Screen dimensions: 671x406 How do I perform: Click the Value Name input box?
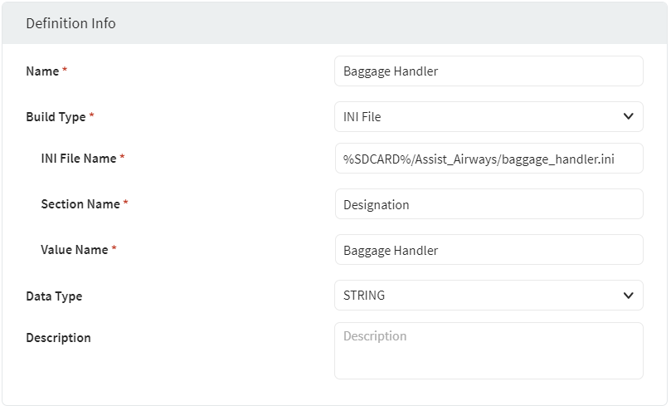(489, 250)
